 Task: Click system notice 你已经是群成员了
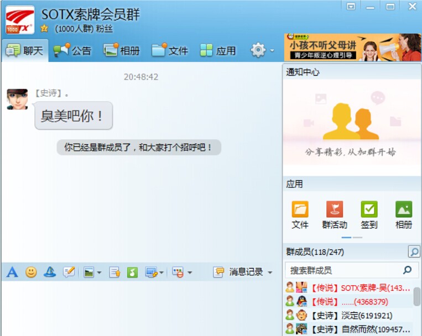tap(139, 147)
